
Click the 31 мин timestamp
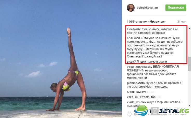coord(182,22)
